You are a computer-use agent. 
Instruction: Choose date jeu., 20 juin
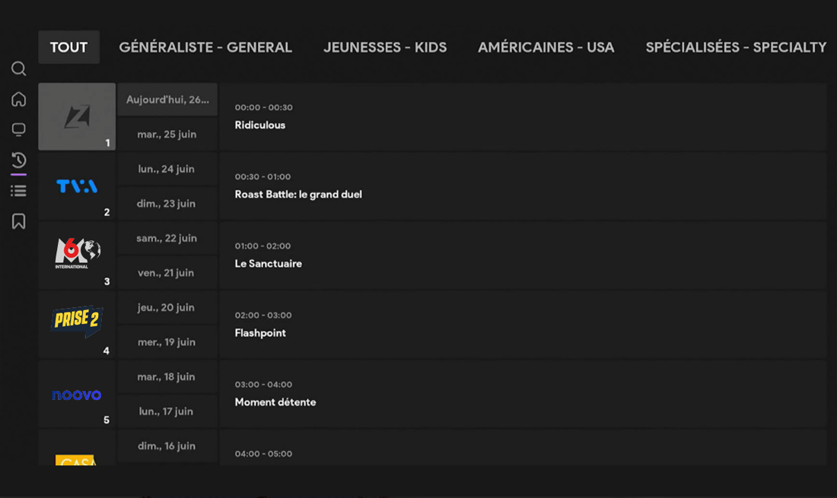point(167,307)
